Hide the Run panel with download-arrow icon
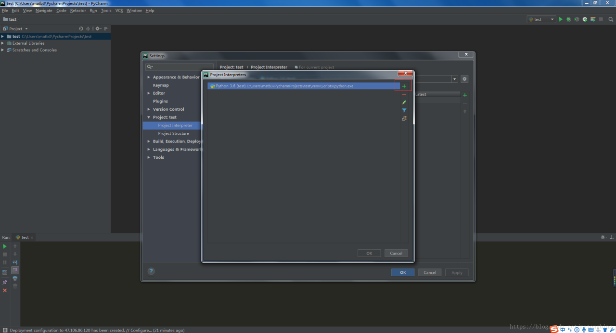Image resolution: width=616 pixels, height=333 pixels. 612,237
